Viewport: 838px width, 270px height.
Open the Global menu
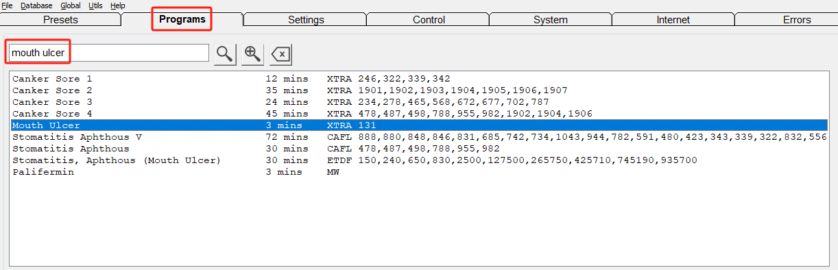pos(71,5)
